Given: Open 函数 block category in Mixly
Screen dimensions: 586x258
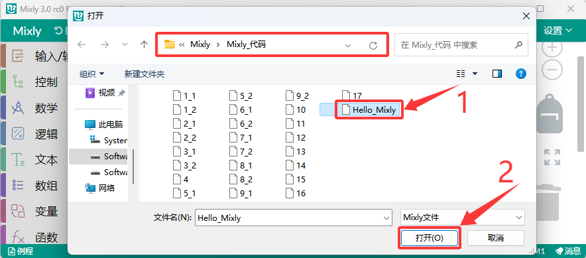Looking at the screenshot, I should (34, 237).
